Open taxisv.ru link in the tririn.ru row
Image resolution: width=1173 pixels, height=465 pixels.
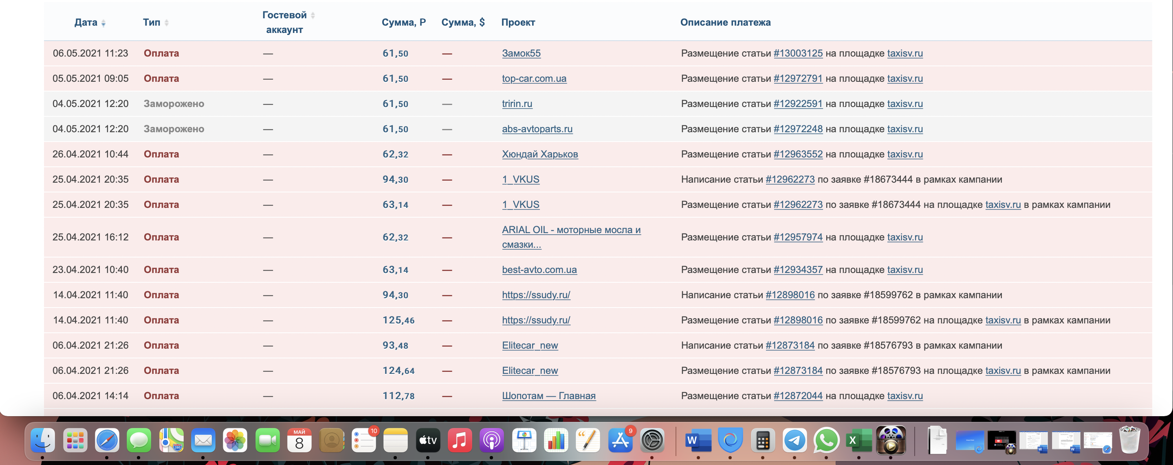905,104
